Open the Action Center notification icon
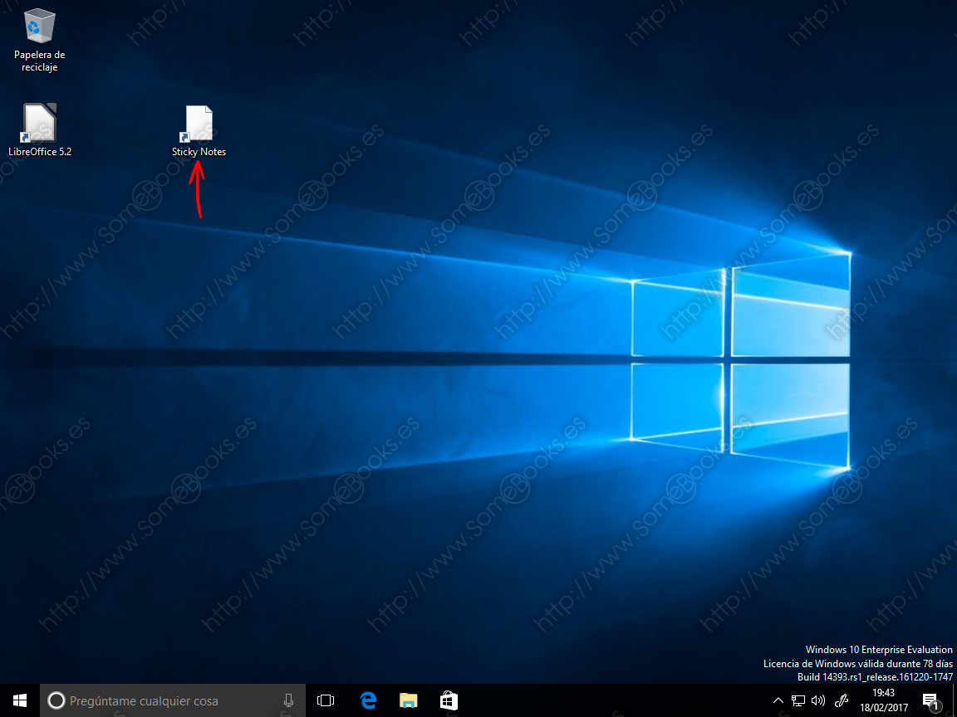The width and height of the screenshot is (957, 717). pos(930,700)
